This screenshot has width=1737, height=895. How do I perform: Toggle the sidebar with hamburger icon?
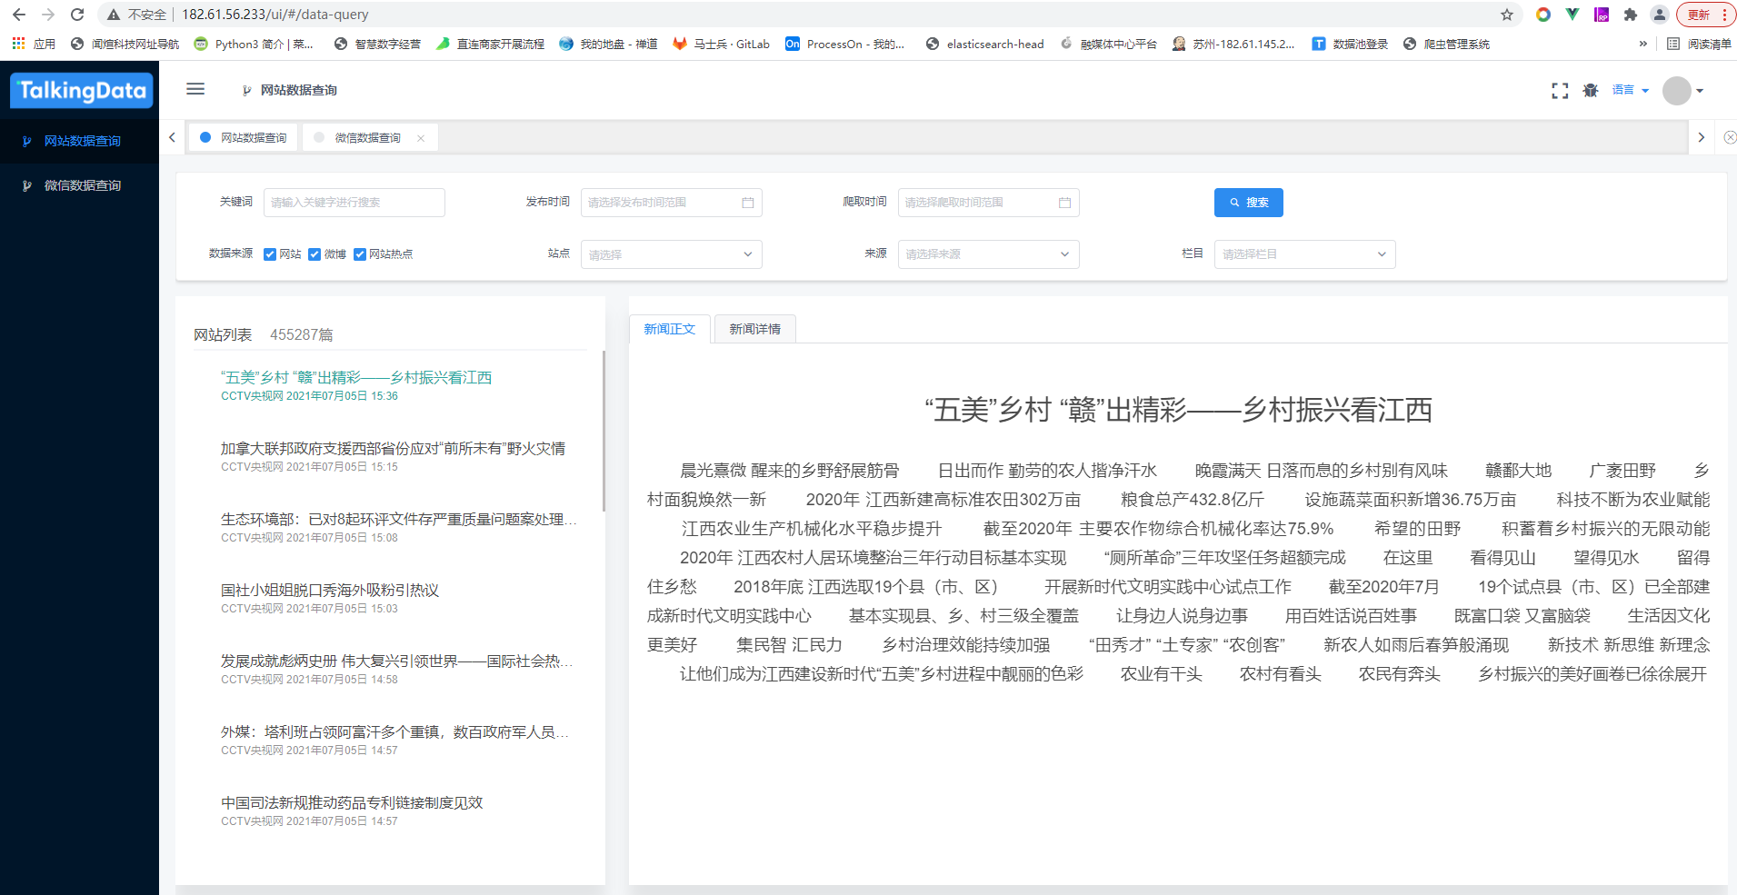[x=195, y=89]
